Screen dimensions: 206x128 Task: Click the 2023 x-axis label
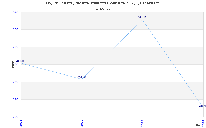pyautogui.click(x=143, y=123)
